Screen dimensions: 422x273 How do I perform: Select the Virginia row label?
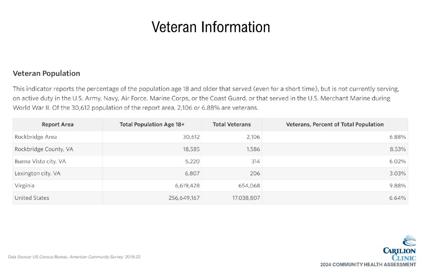point(24,186)
